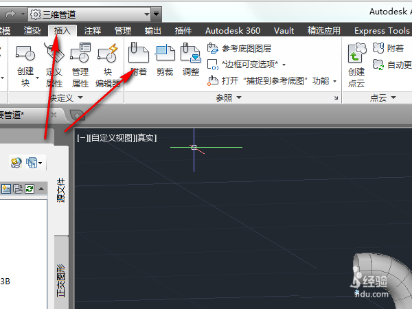
Task: Expand the 参照 panel title
Action: pyautogui.click(x=229, y=98)
